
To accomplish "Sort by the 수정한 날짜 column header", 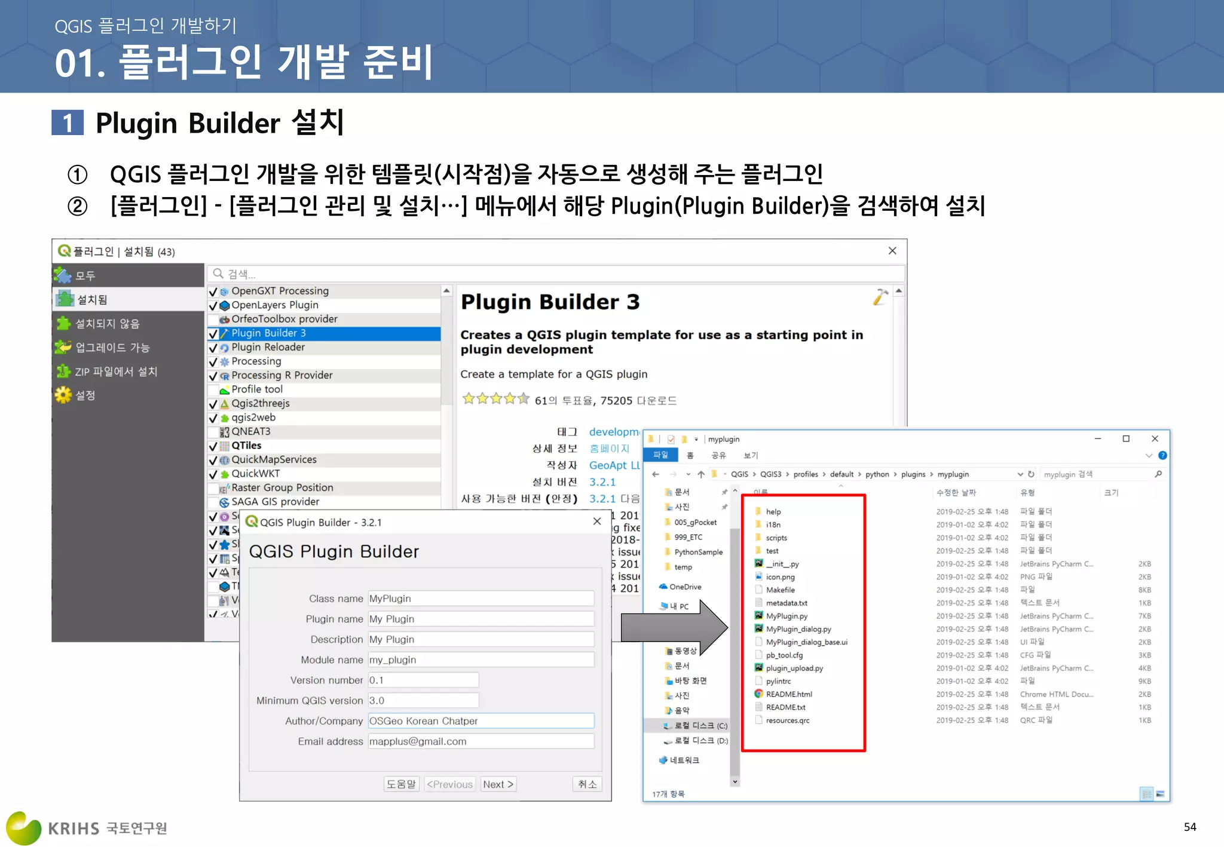I will (x=956, y=493).
